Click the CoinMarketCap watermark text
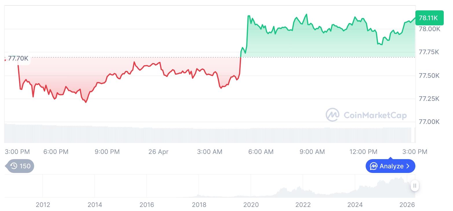Viewport: 453px width, 211px height. point(375,115)
